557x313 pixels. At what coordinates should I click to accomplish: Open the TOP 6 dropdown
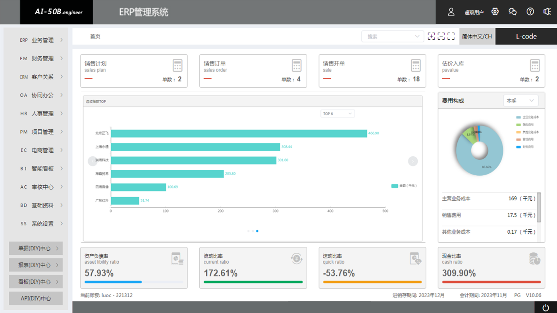pos(337,114)
